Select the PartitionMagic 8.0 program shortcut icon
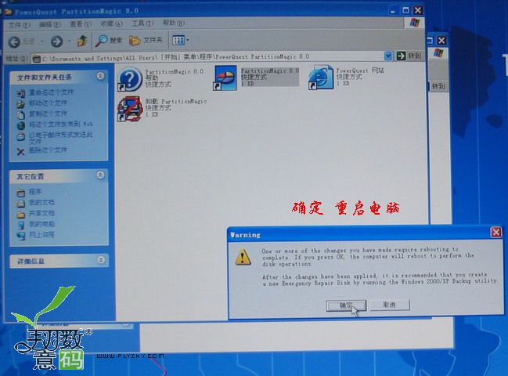The width and height of the screenshot is (508, 376). [225, 78]
